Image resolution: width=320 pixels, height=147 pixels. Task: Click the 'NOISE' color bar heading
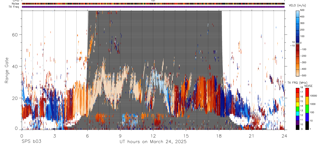click(x=308, y=86)
